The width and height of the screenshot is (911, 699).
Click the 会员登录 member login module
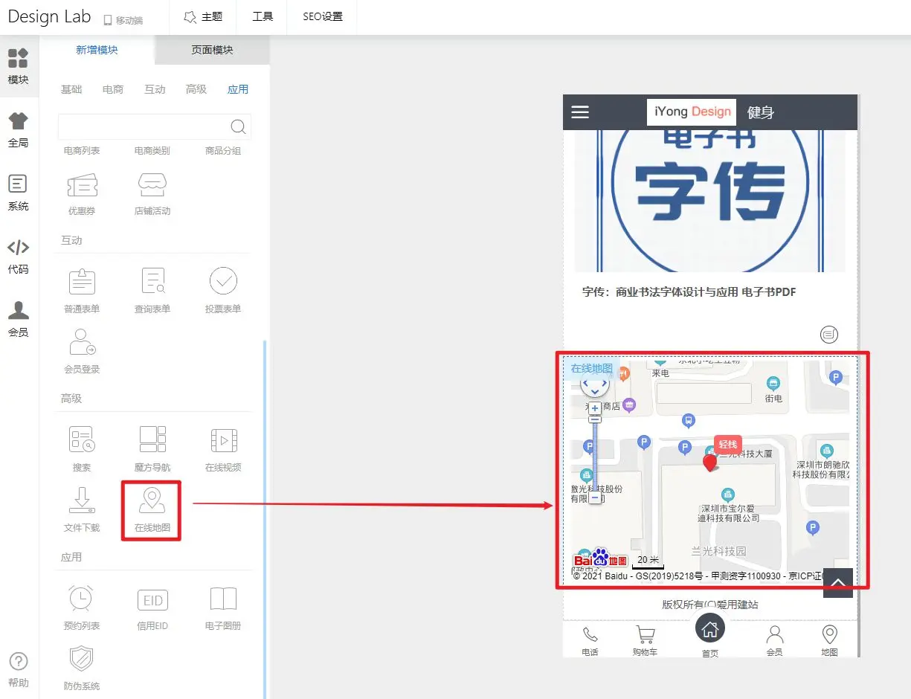[82, 349]
